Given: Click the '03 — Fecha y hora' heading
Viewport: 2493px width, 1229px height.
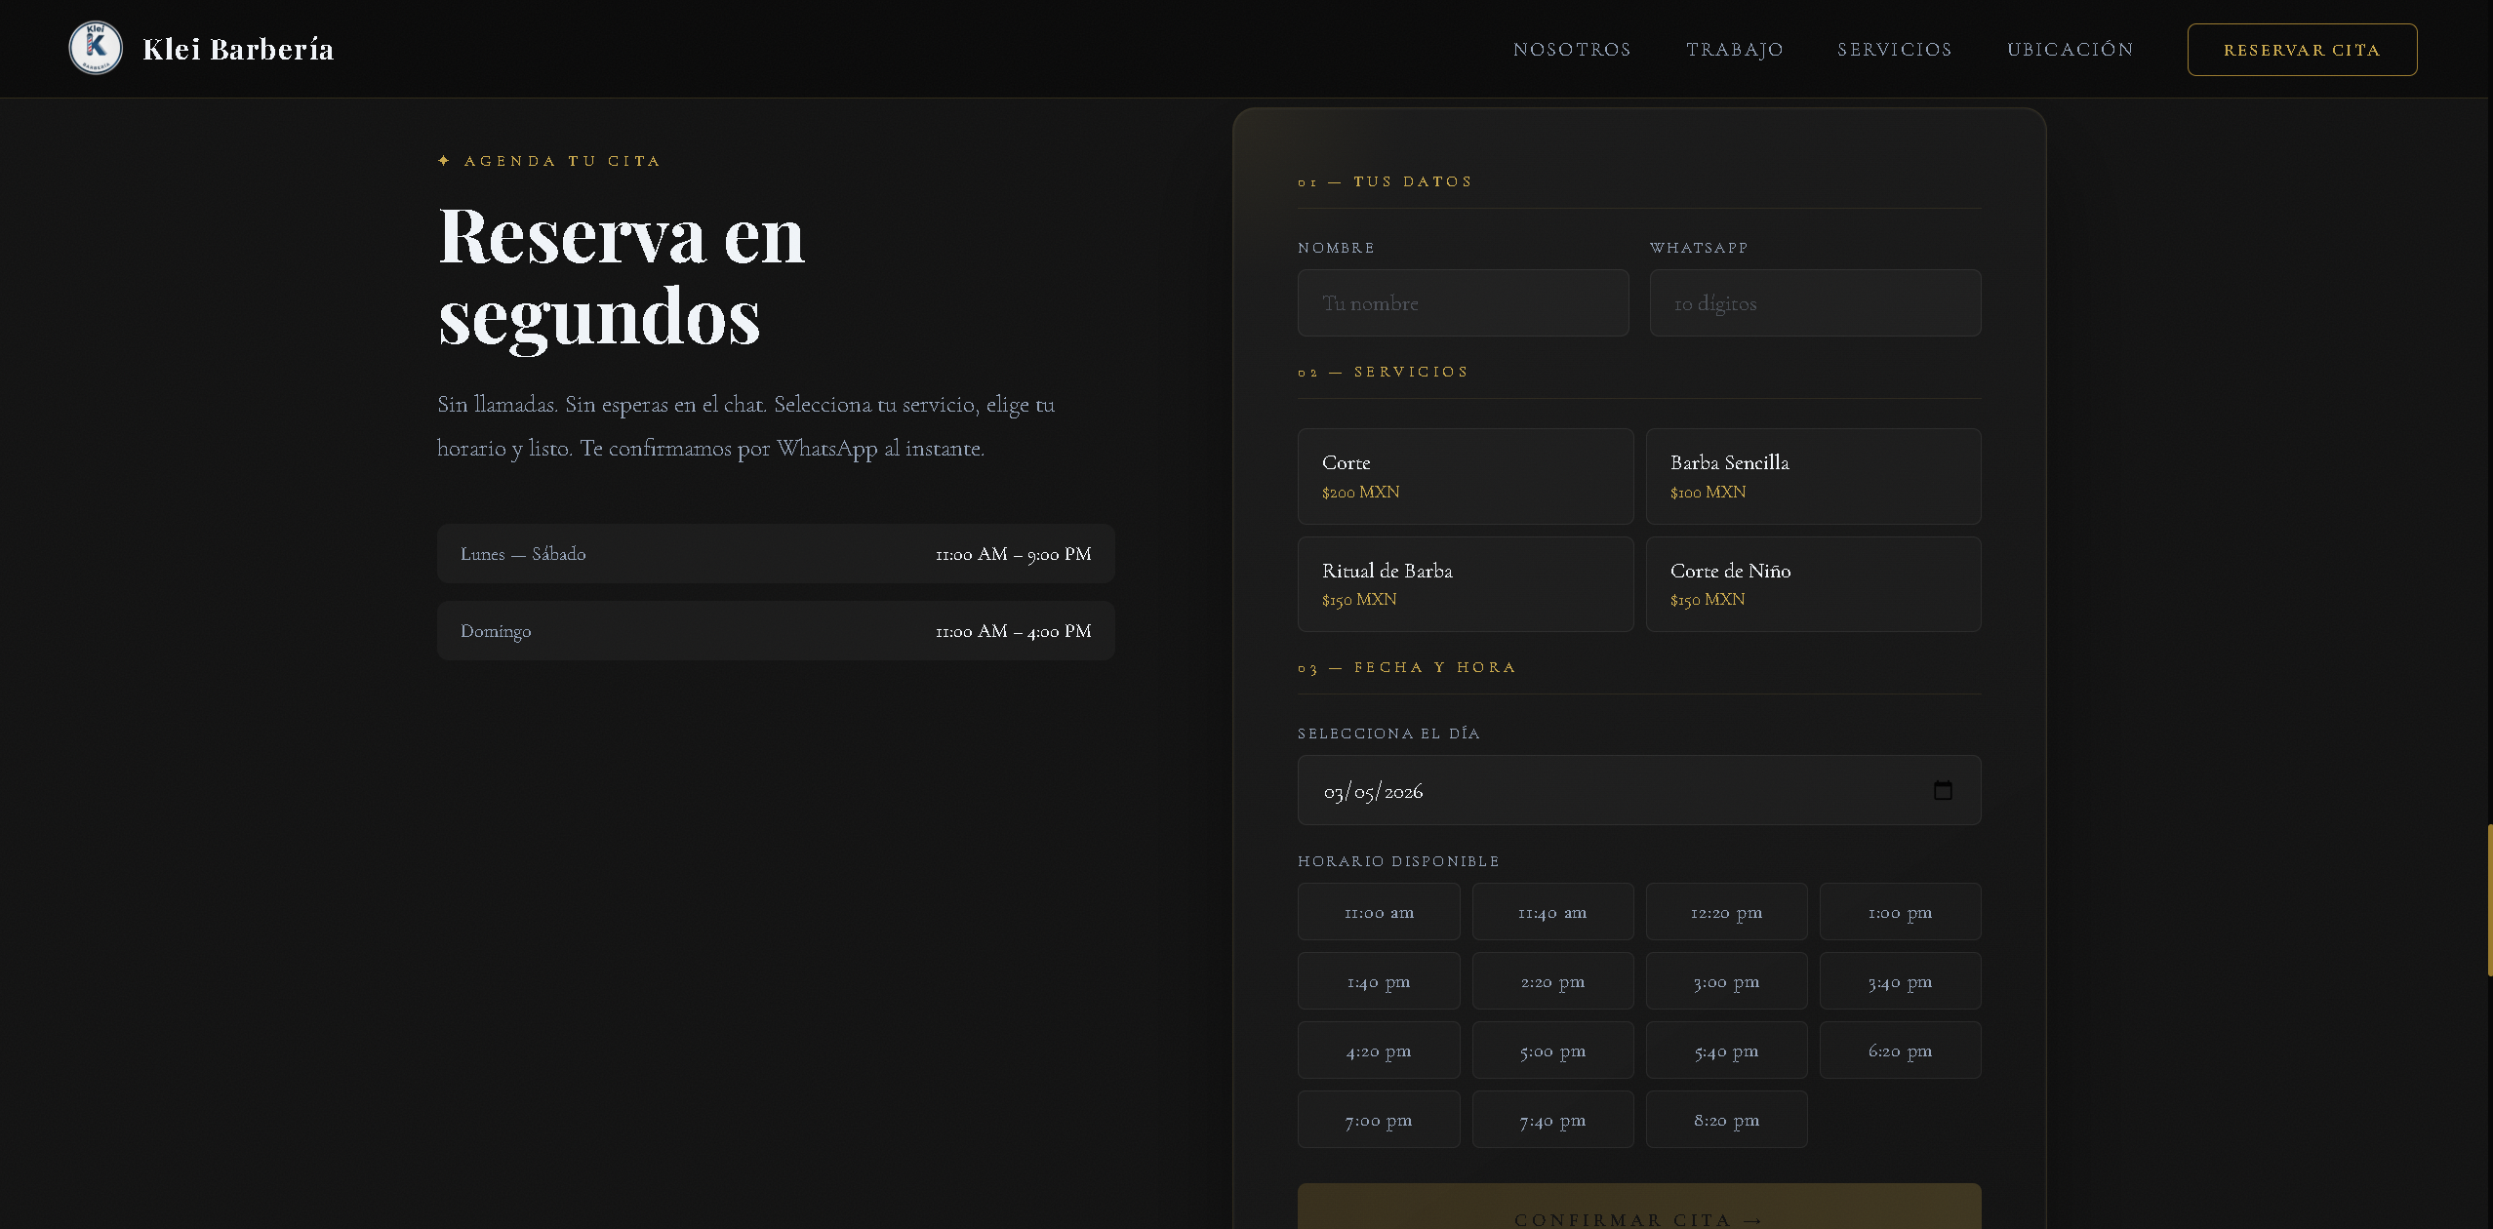Looking at the screenshot, I should coord(1407,667).
